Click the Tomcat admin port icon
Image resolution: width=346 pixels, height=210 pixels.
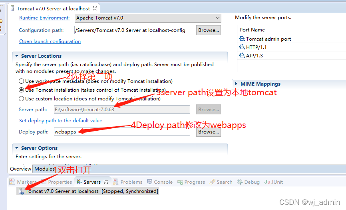tap(242, 39)
